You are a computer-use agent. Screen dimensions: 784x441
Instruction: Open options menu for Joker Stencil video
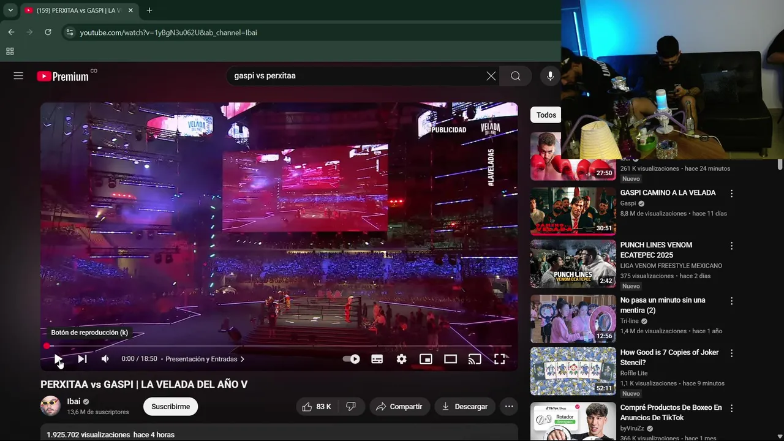pos(731,353)
